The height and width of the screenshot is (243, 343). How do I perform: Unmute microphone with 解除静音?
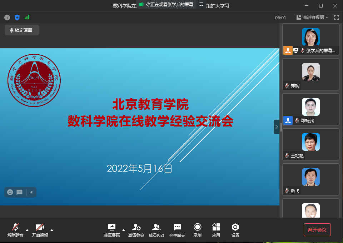15,230
